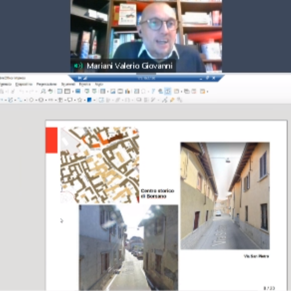
Task: Select the stars and banners tool
Action: (x=80, y=100)
